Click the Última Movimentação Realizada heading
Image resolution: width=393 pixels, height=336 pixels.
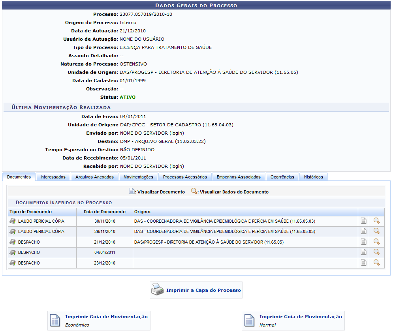coord(61,107)
